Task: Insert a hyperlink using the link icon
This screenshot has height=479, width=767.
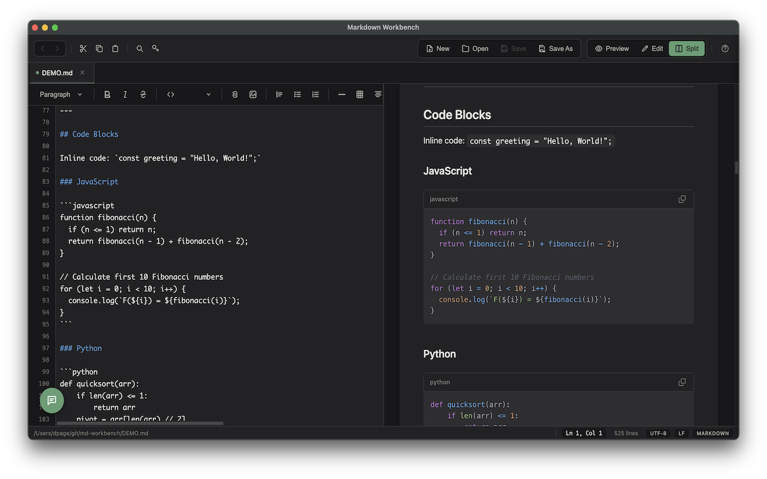Action: click(235, 94)
